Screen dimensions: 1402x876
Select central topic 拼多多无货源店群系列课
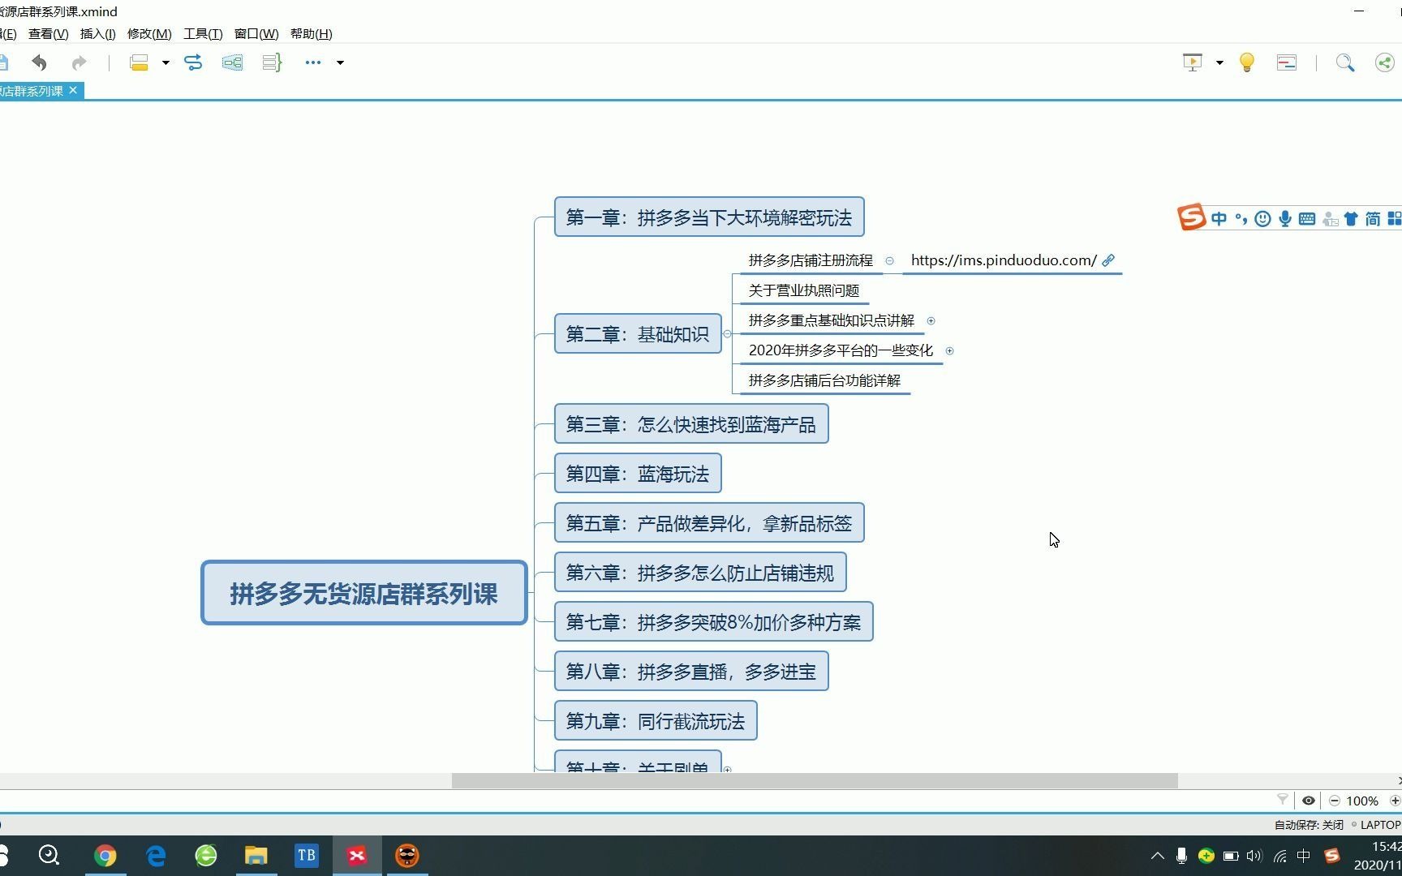click(x=364, y=593)
